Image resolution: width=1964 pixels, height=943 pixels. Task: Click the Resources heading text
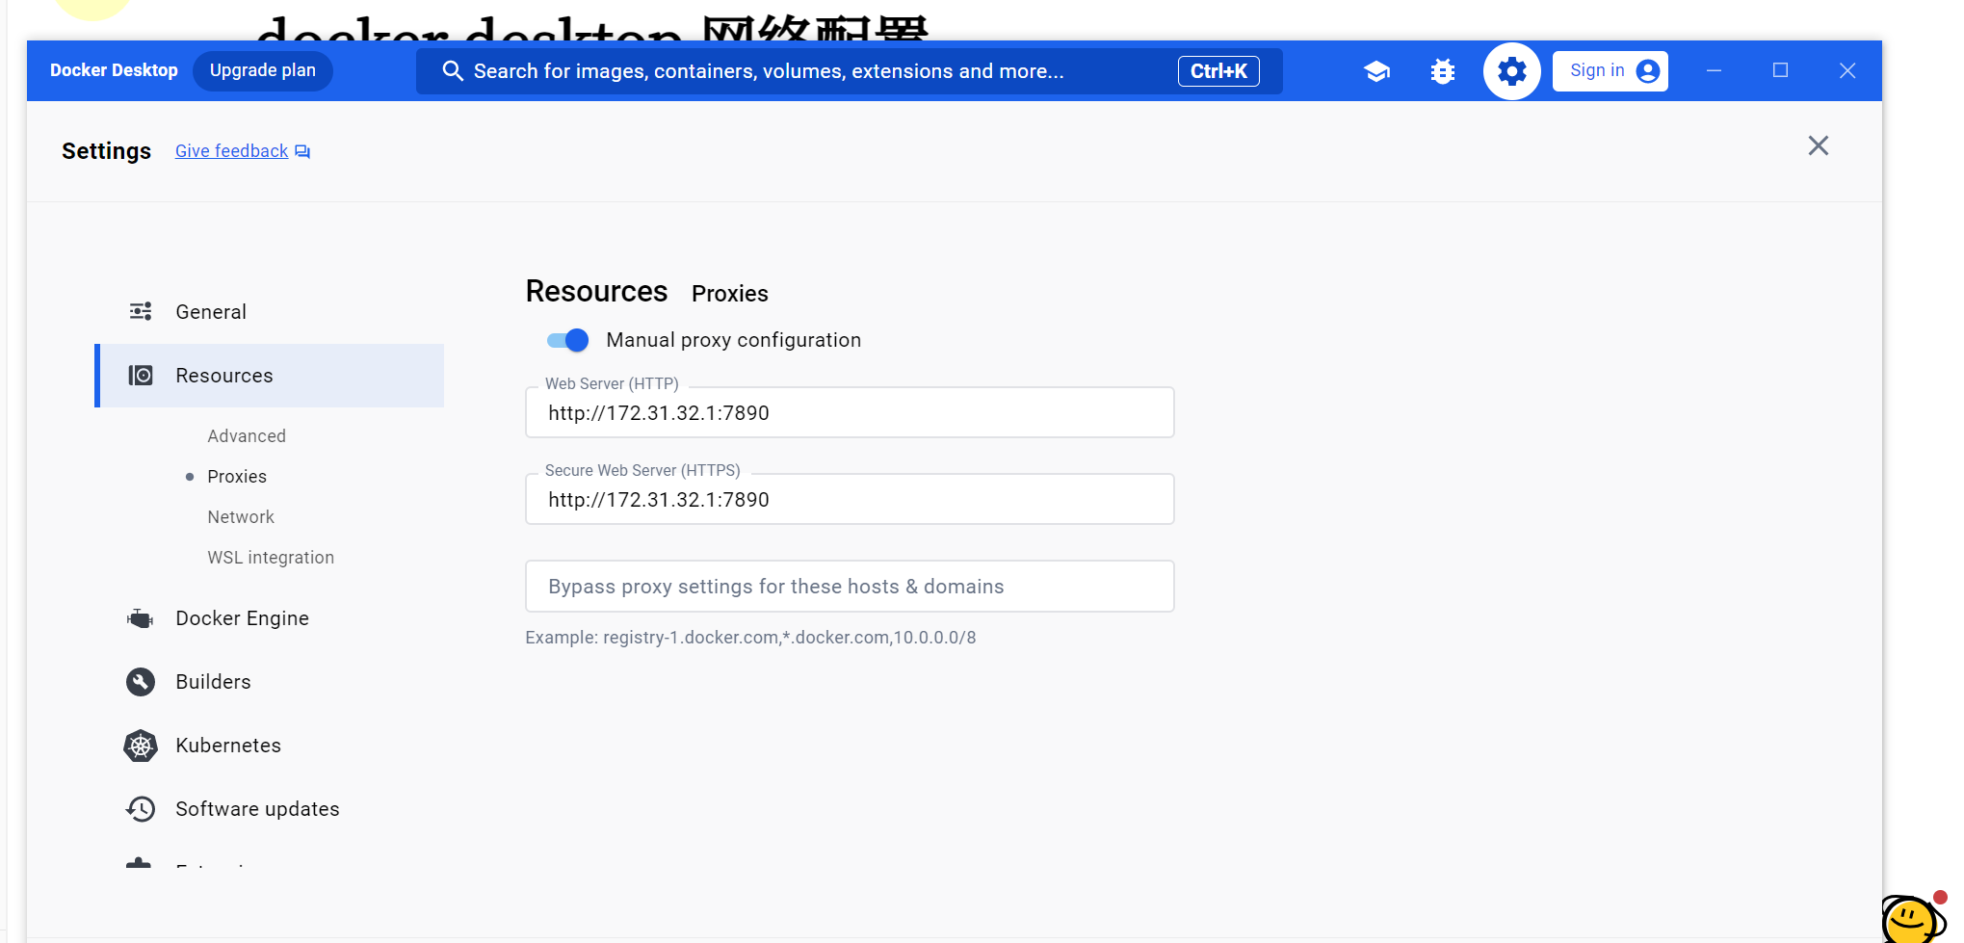point(596,292)
